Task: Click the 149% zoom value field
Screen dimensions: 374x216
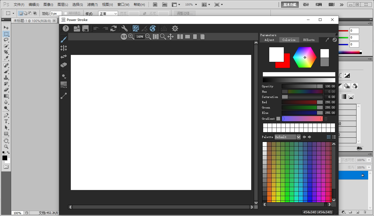Action: point(140,37)
